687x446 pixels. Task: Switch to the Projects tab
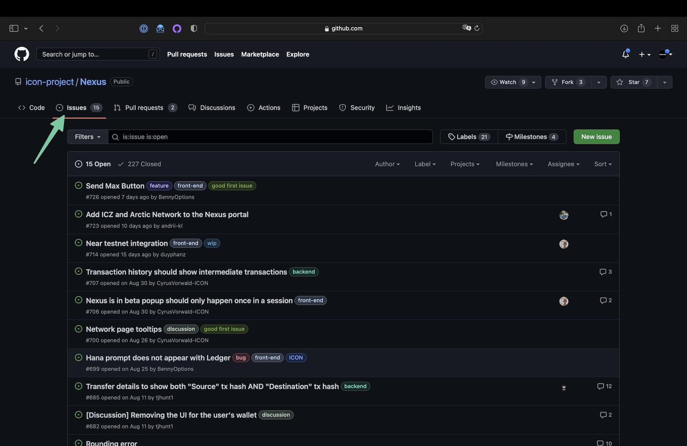[x=310, y=108]
